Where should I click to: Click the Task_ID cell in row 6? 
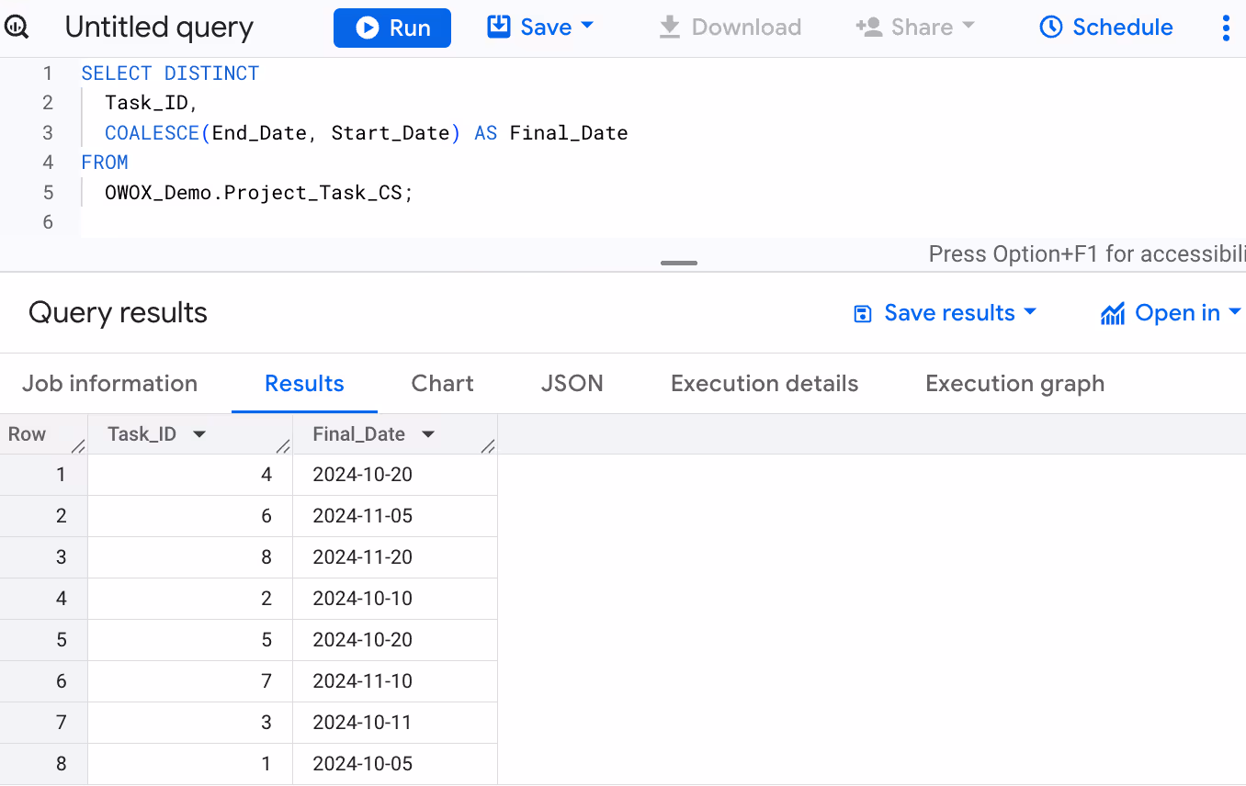tap(190, 681)
